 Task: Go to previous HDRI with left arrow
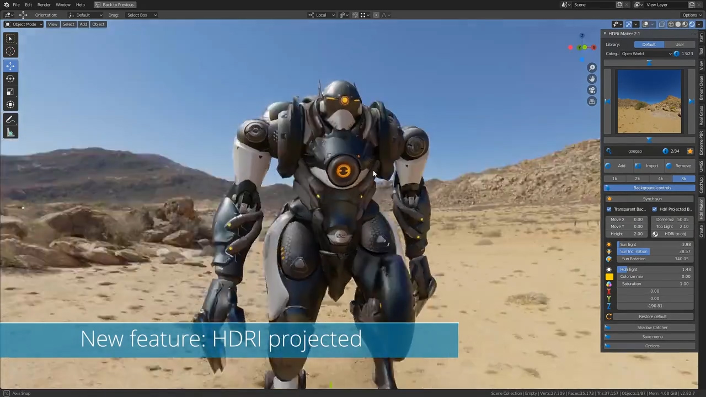pos(607,101)
